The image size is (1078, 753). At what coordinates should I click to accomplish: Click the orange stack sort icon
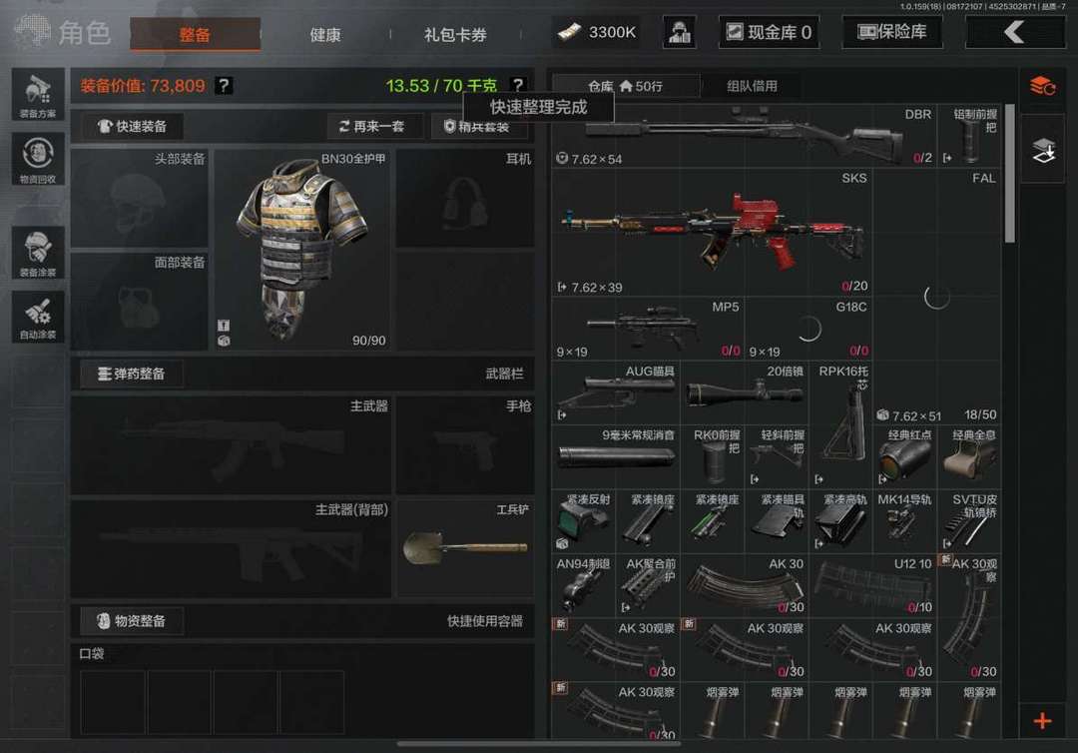coord(1042,87)
